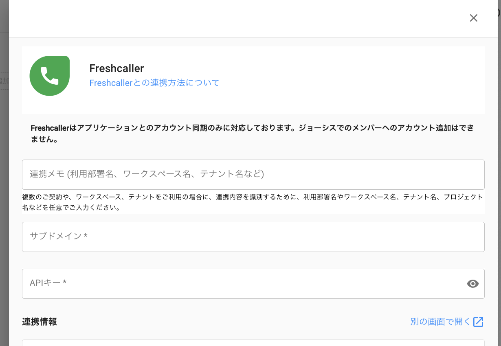Click the partially visible box below 連携情報
Viewport: 501px width, 346px height.
pos(253,343)
